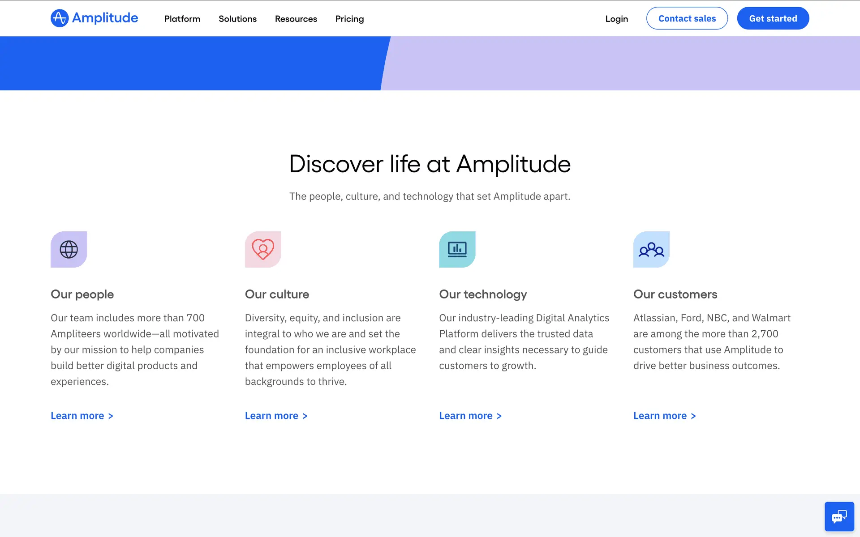Viewport: 860px width, 537px height.
Task: Open the Resources menu
Action: click(x=296, y=19)
